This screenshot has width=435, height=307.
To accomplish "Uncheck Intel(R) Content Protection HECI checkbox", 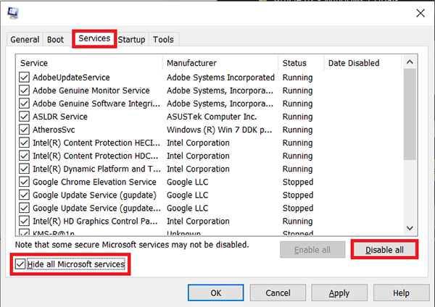I will tap(24, 143).
